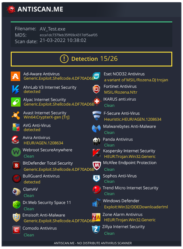Image resolution: width=183 pixels, height=249 pixels.
Task: Click the Comodo red C icon
Action: [16, 230]
